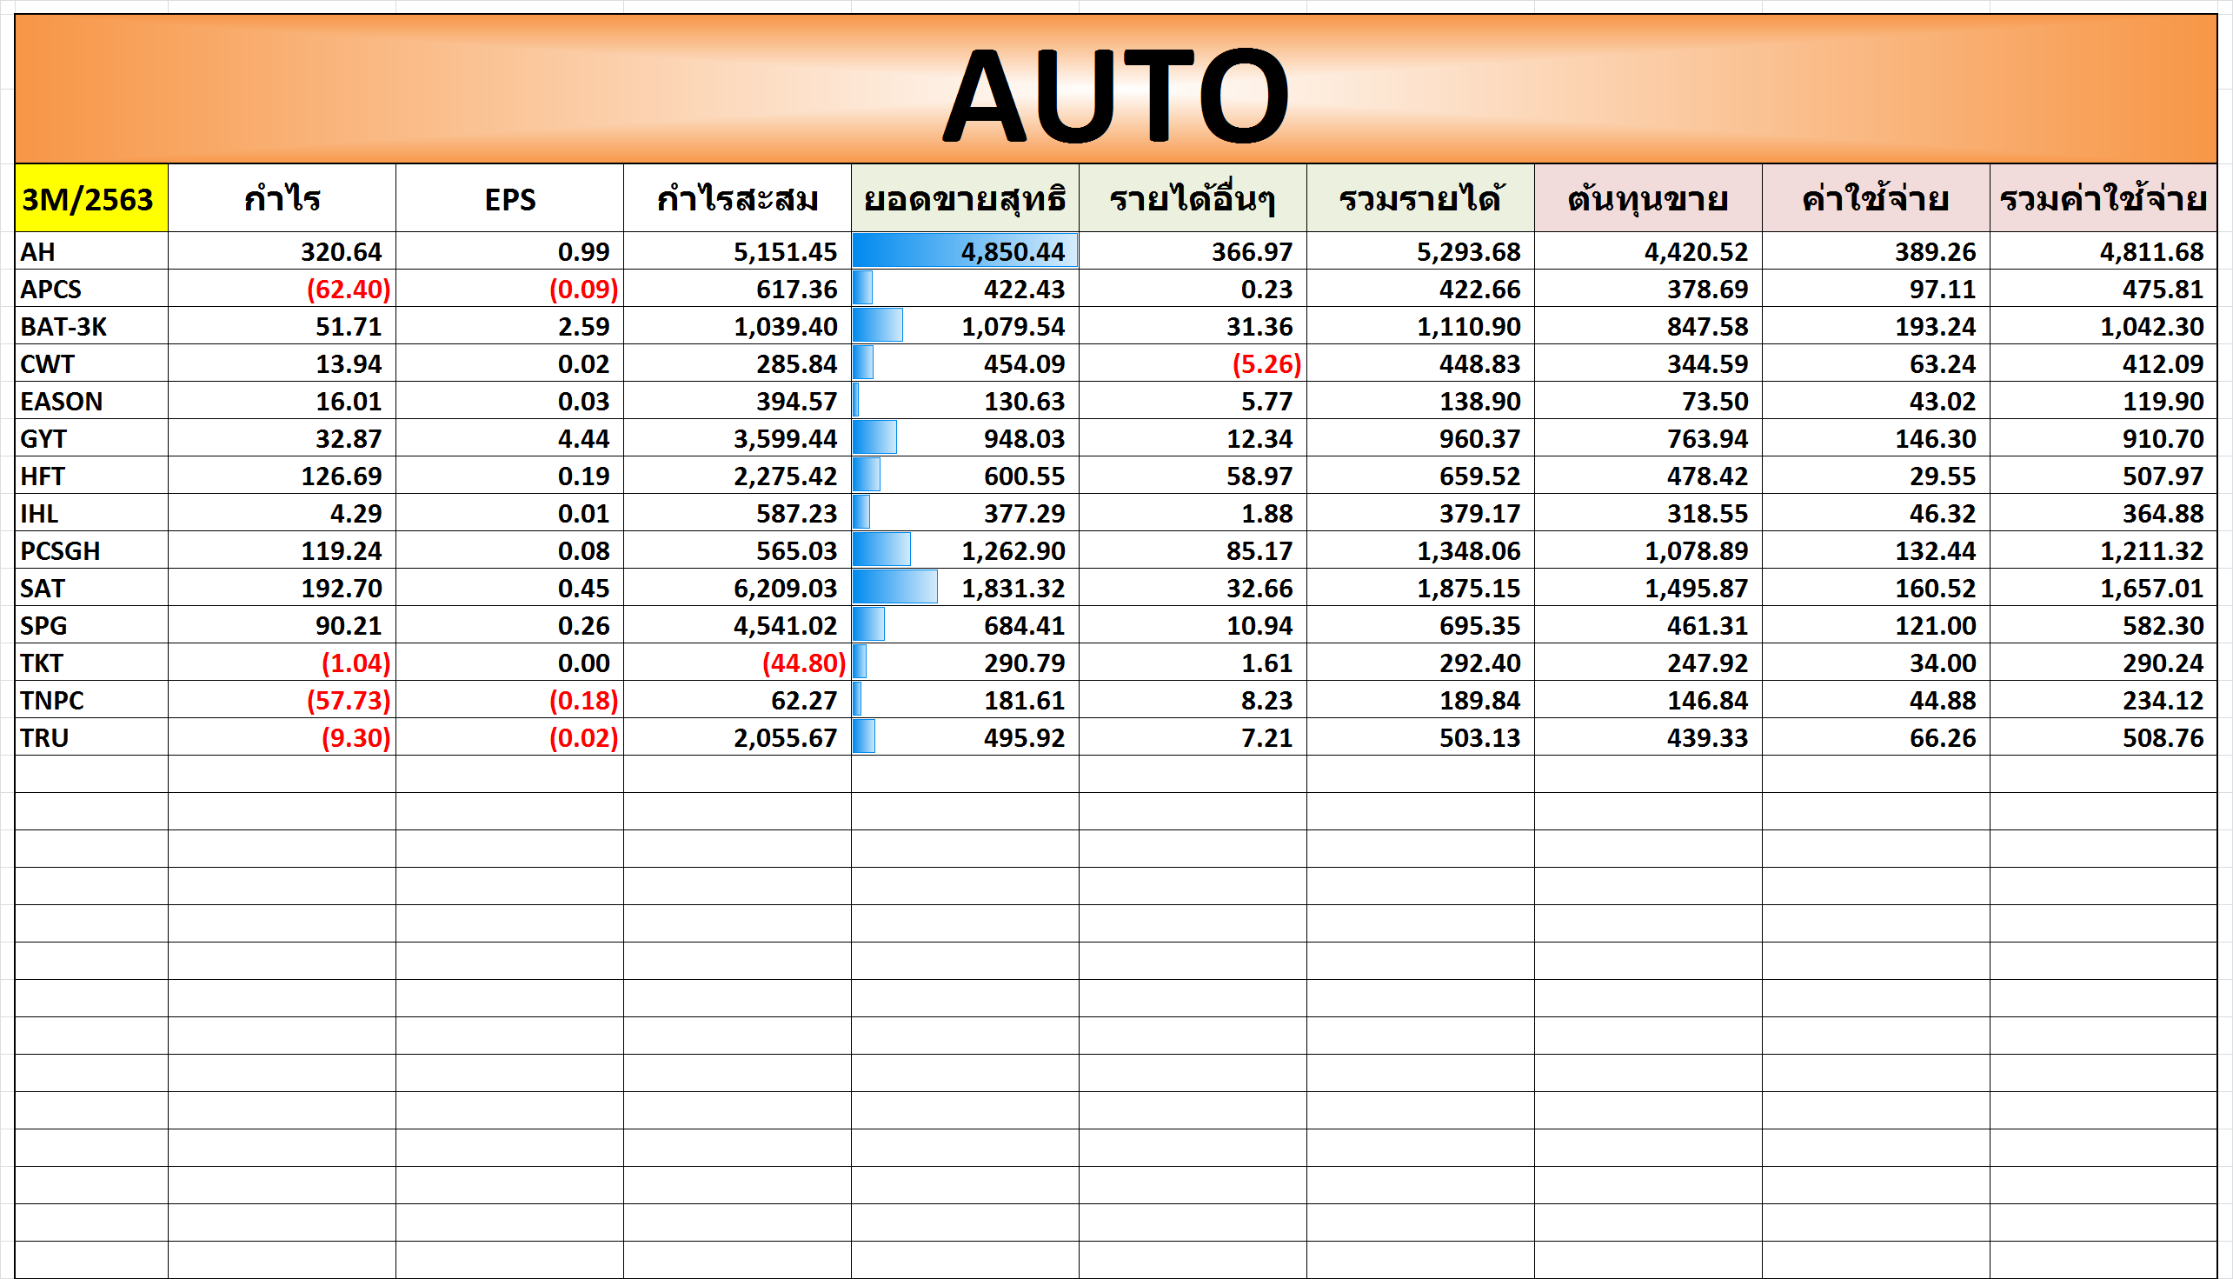Click the EPS column header
The height and width of the screenshot is (1279, 2233).
[x=509, y=198]
